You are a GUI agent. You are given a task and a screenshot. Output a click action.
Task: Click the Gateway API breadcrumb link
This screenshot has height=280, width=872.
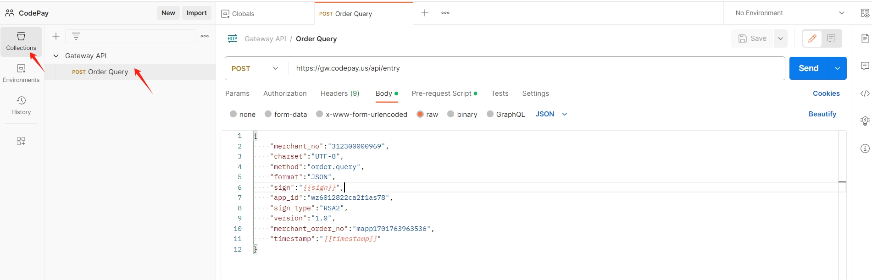point(265,39)
